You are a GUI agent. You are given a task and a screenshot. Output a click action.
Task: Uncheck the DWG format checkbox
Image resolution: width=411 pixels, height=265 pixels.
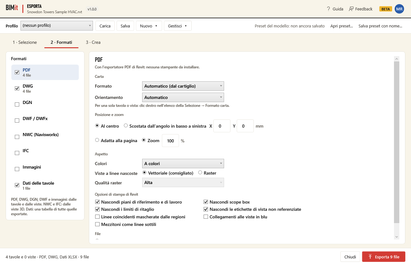pyautogui.click(x=17, y=88)
